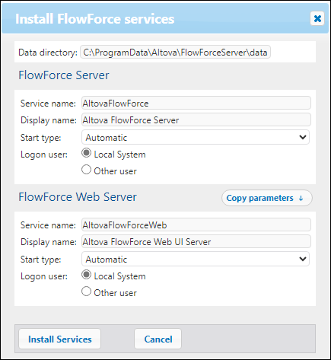Click the dialog title Install FlowForce services

click(x=95, y=19)
